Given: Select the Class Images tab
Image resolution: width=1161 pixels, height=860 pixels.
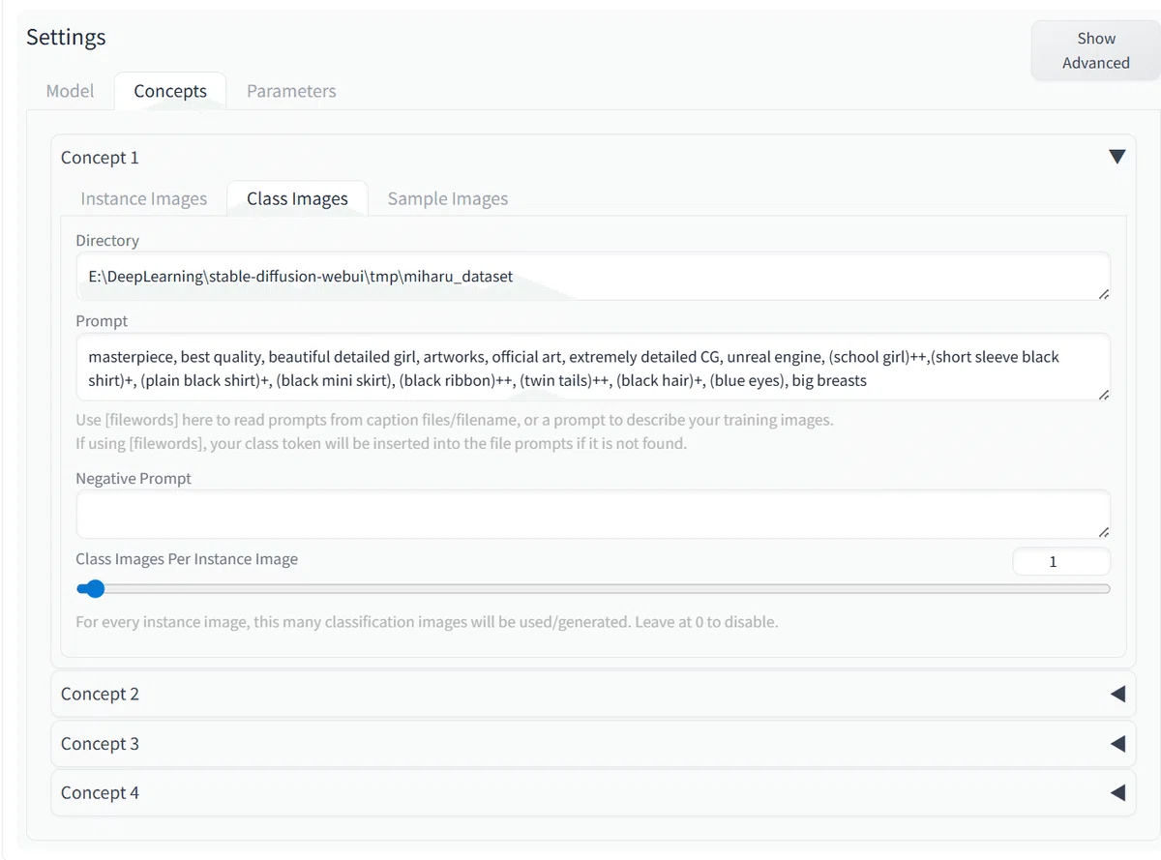Looking at the screenshot, I should click(x=297, y=198).
